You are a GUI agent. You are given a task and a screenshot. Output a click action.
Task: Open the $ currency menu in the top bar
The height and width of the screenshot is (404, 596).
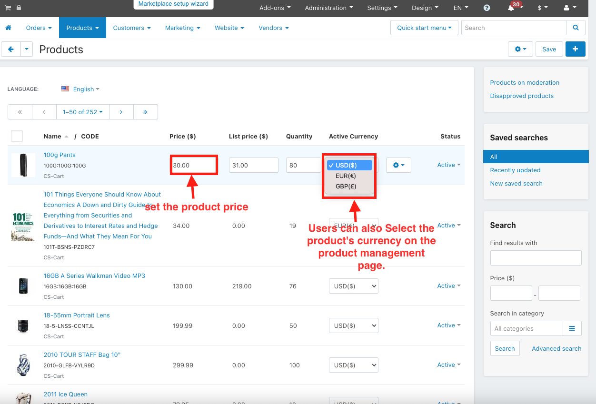(543, 8)
